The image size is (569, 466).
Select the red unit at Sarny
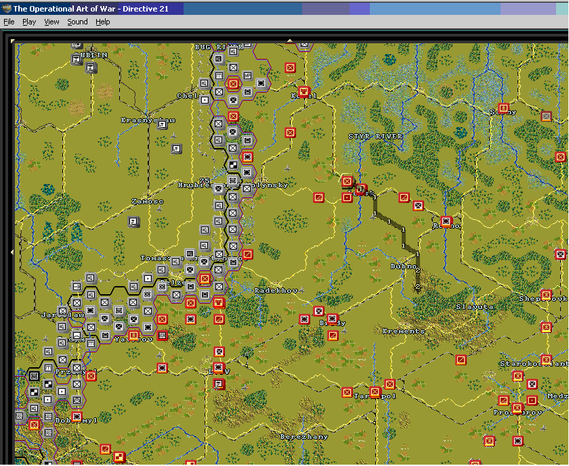click(503, 108)
